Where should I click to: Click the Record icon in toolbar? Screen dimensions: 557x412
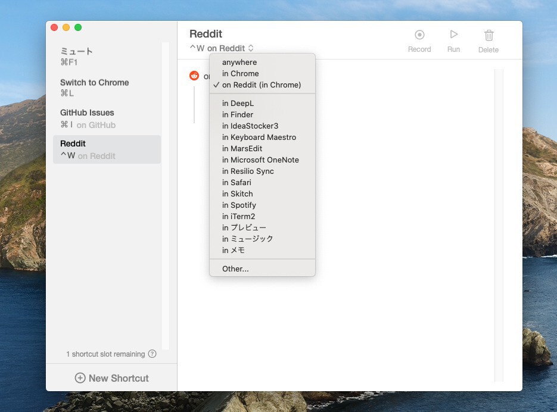pos(419,36)
